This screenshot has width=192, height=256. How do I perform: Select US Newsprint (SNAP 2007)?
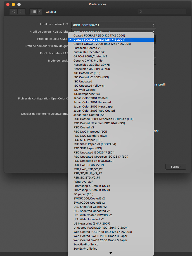click(111, 223)
